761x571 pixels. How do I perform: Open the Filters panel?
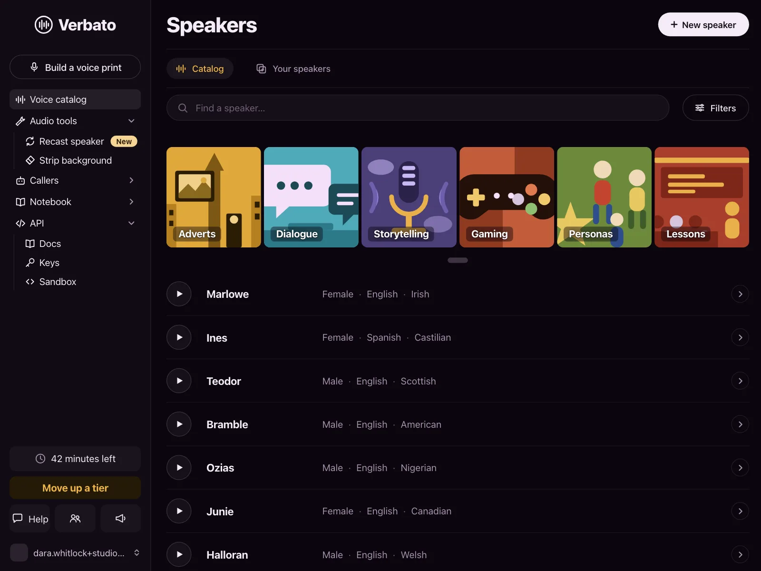pyautogui.click(x=716, y=108)
